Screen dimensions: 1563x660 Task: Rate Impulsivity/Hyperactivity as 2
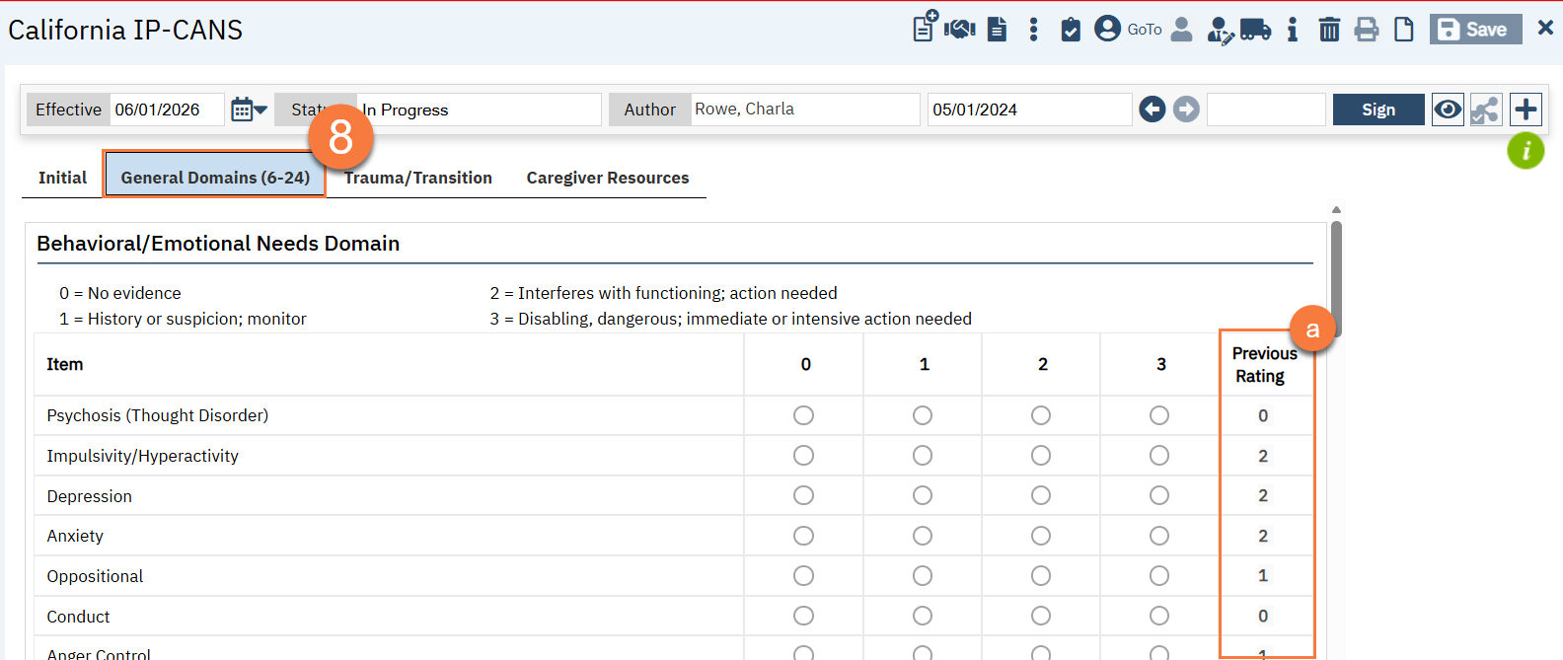1041,456
